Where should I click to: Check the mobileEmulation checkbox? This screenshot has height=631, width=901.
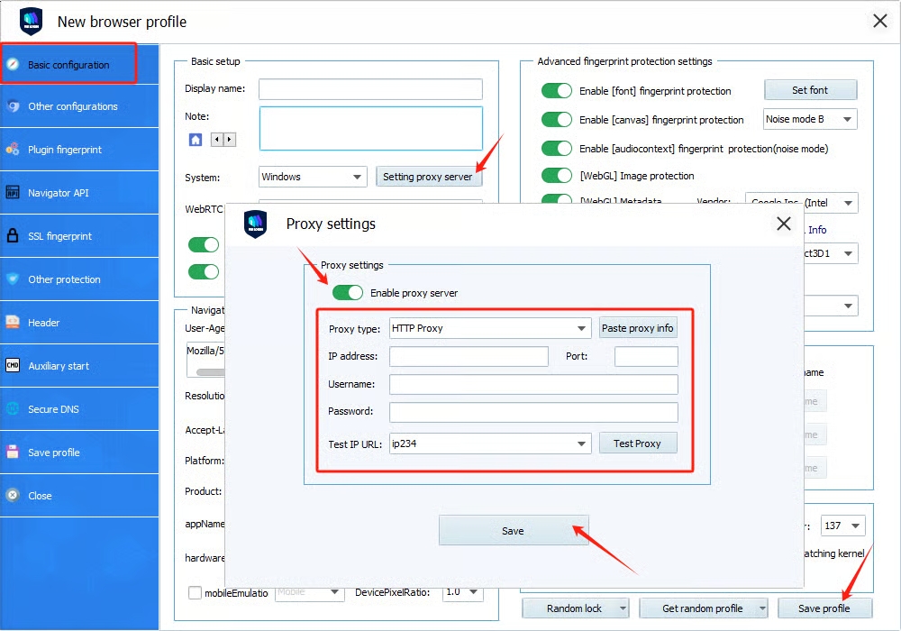(195, 593)
